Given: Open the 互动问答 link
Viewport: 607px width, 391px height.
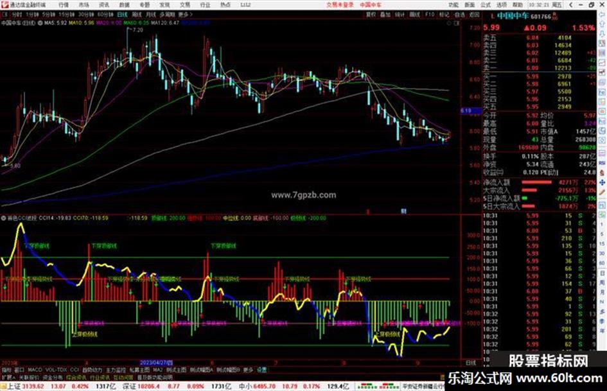Looking at the screenshot, I should [123, 378].
